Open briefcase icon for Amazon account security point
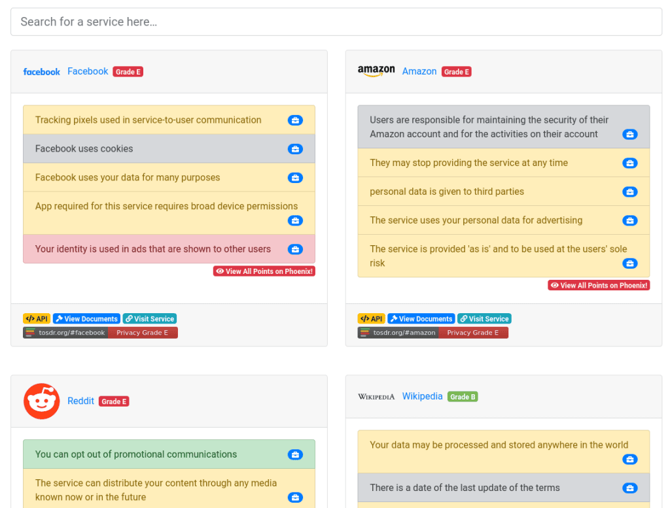 [x=630, y=135]
